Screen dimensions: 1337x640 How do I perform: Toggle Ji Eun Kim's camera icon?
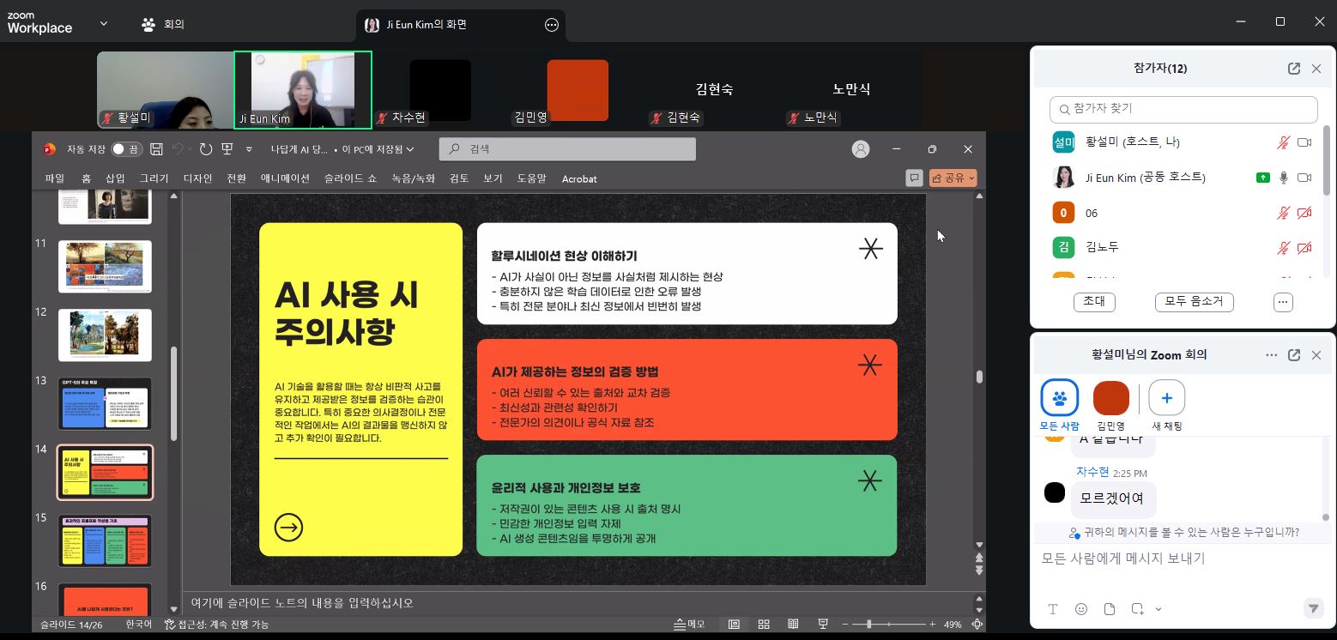(1304, 178)
